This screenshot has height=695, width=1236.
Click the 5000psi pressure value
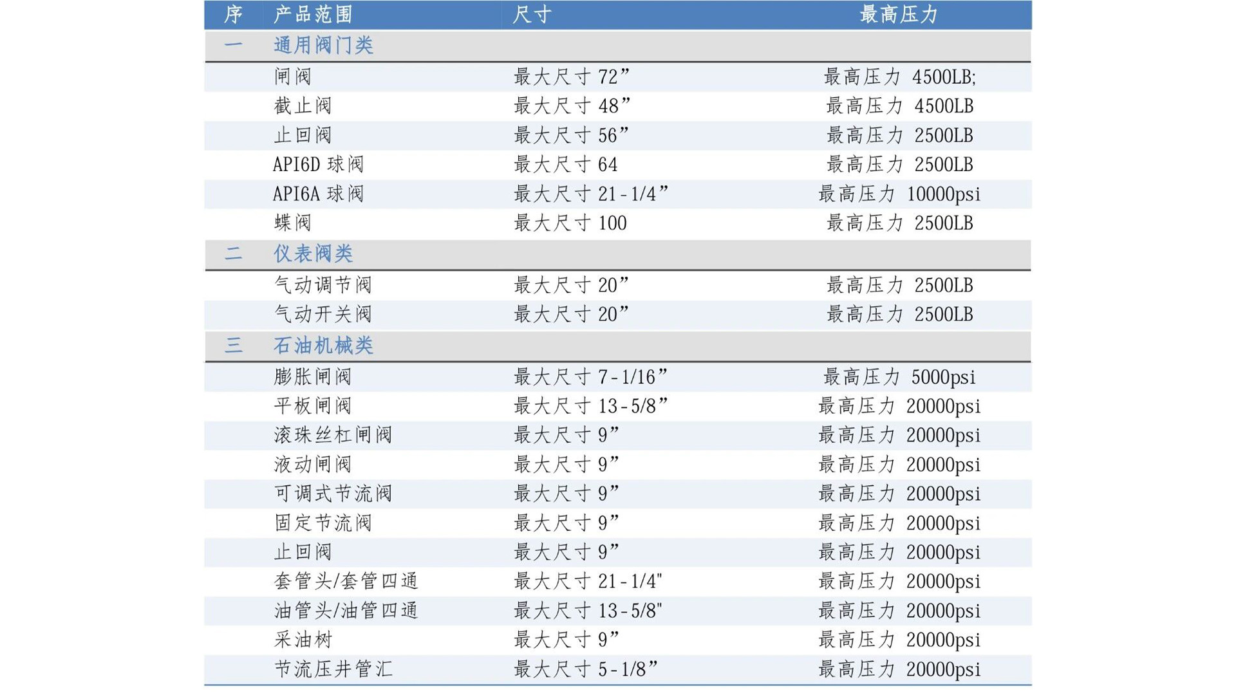943,376
